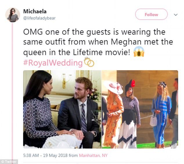The height and width of the screenshot is (164, 184).
Task: Click the pink thread line below avatar
Action: [12, 87]
